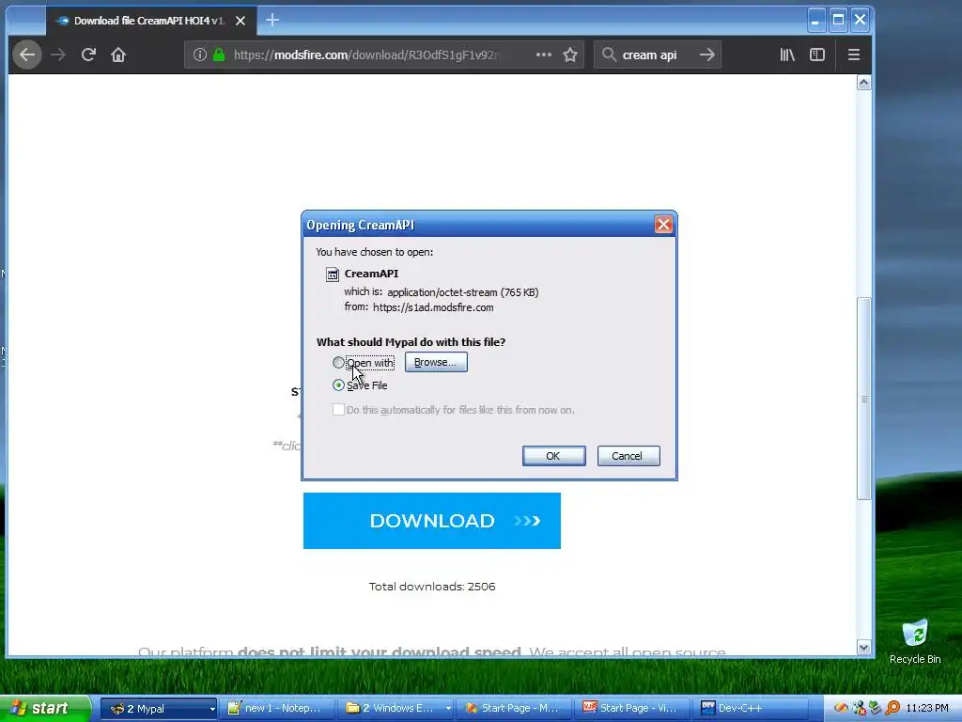Click the 11:23 PM system clock
This screenshot has height=722, width=962.
pos(927,709)
